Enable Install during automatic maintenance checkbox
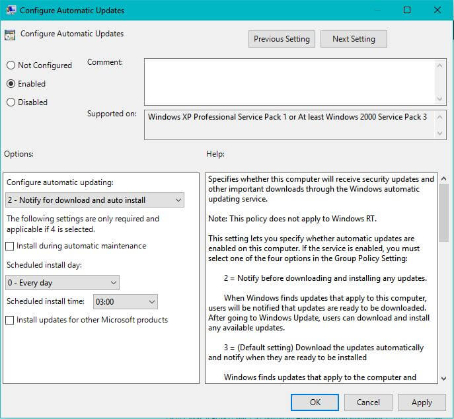The height and width of the screenshot is (419, 454). 10,247
